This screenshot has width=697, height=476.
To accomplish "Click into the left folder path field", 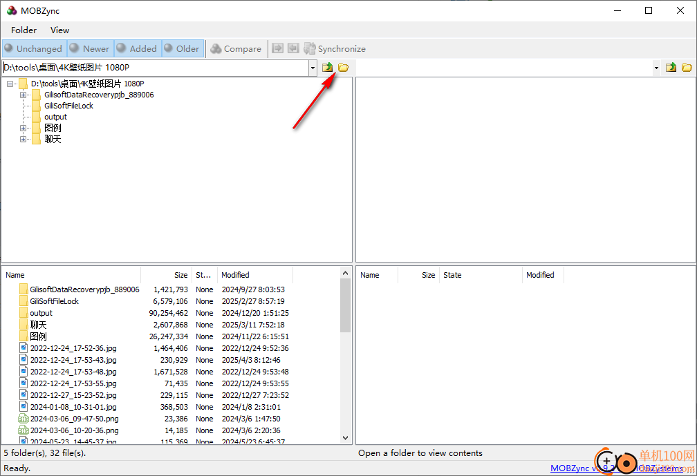I will pyautogui.click(x=156, y=68).
